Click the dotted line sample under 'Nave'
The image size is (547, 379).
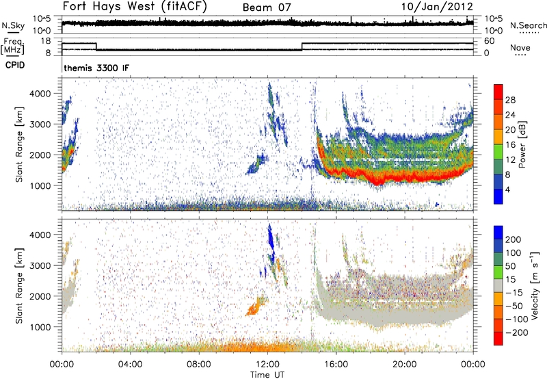[x=520, y=55]
